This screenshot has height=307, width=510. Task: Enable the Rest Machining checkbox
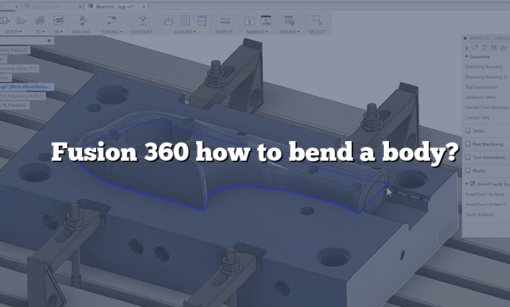[x=467, y=144]
